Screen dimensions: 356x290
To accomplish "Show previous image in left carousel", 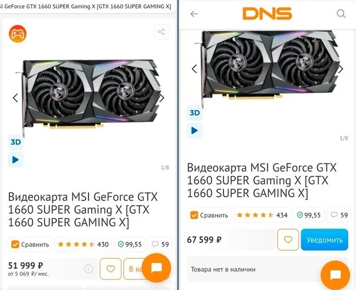I will click(15, 98).
